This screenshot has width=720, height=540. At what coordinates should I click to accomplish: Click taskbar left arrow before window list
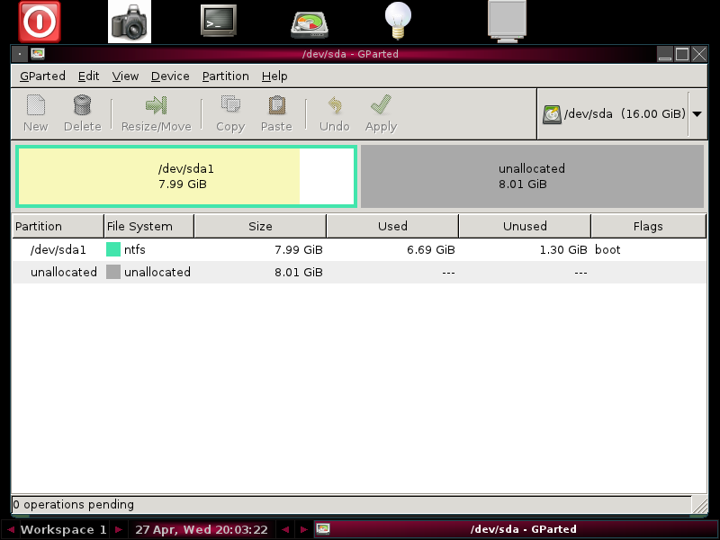click(285, 529)
